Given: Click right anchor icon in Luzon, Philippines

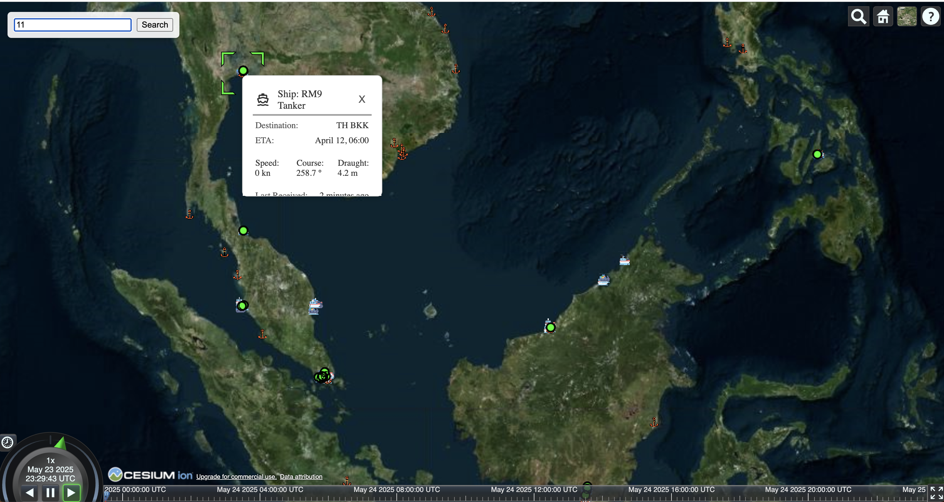Looking at the screenshot, I should click(742, 48).
